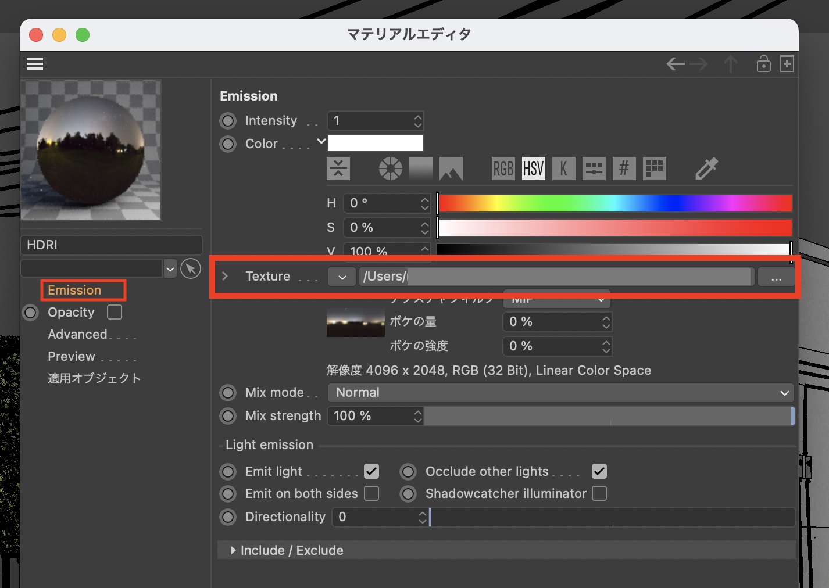829x588 pixels.
Task: Uncheck the Emit light checkbox
Action: [371, 471]
